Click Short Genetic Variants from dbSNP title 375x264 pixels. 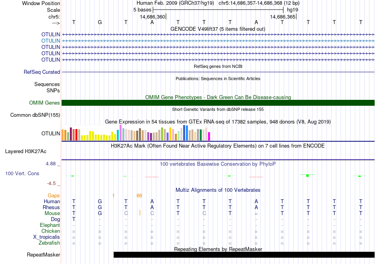[x=218, y=109]
